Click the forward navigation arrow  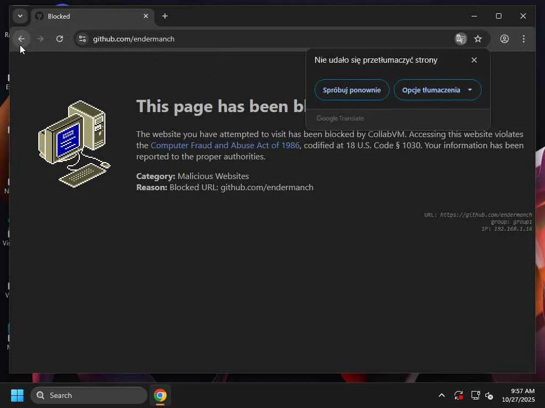[x=40, y=39]
